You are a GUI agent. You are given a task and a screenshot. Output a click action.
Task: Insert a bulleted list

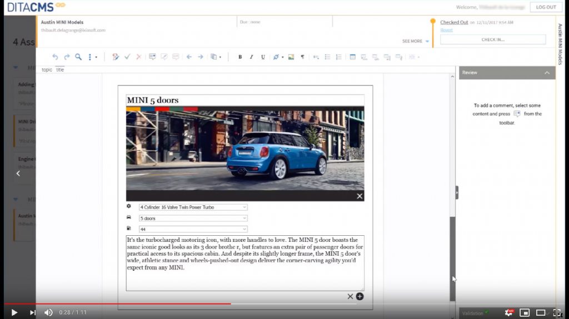click(327, 57)
